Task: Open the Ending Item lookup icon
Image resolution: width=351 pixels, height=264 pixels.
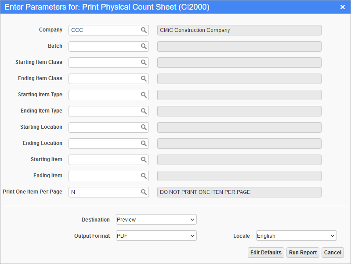Action: pyautogui.click(x=144, y=176)
